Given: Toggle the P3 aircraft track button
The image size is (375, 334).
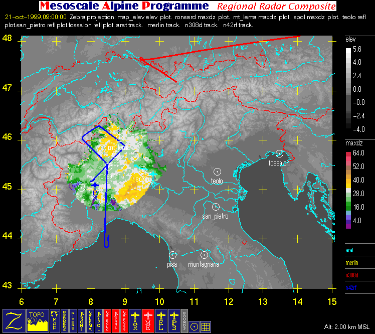Looking at the screenshot, I should 174,321.
